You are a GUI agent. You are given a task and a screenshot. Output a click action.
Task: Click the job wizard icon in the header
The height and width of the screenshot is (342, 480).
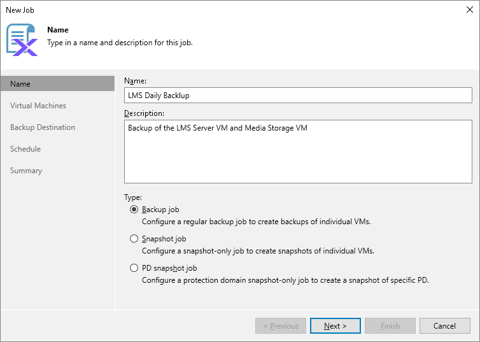point(22,39)
